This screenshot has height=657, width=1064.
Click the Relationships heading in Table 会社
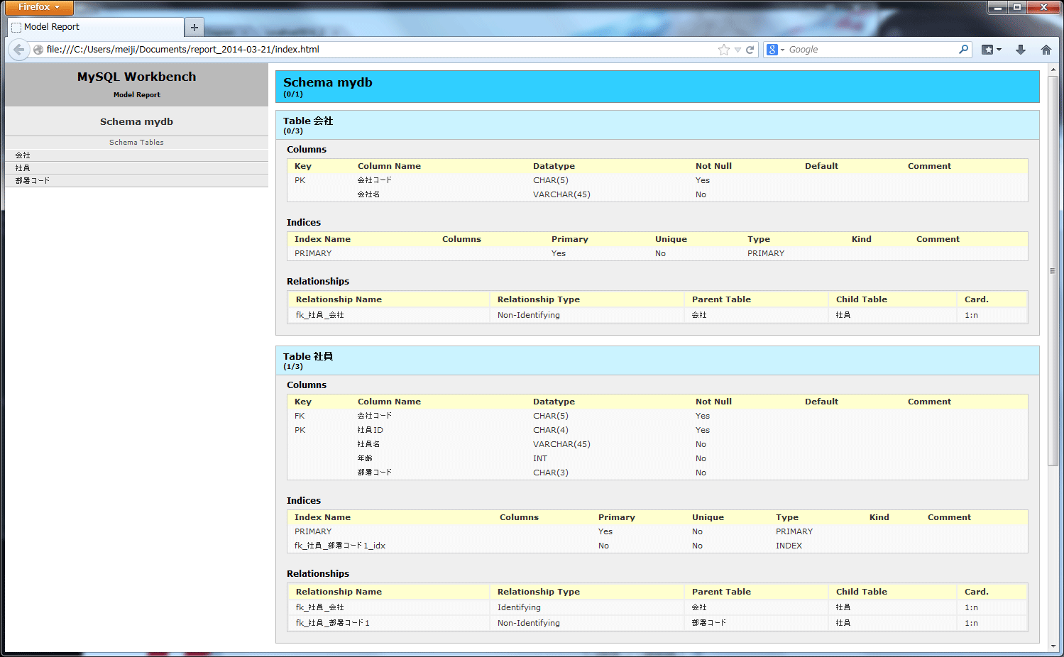(318, 281)
